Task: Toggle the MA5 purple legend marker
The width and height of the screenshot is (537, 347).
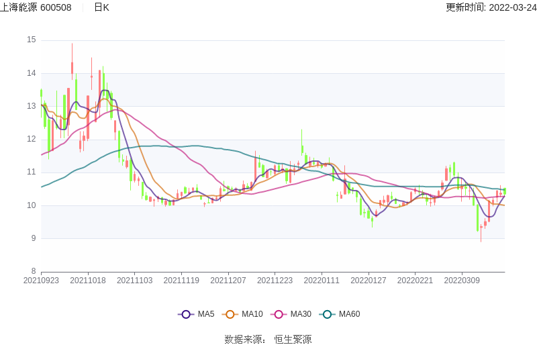Action: click(x=186, y=314)
